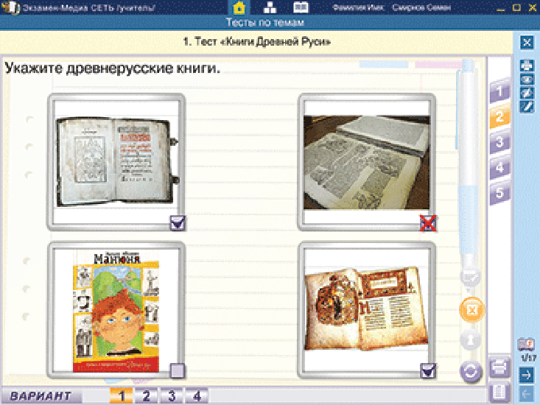Click the ВАРИАНТ label button

pos(41,395)
